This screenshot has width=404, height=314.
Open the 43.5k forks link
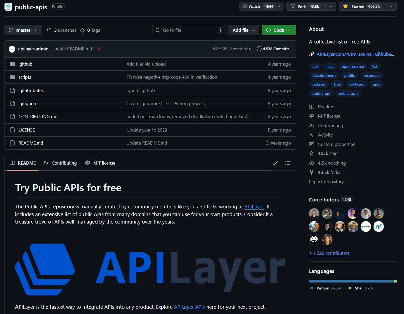point(325,172)
